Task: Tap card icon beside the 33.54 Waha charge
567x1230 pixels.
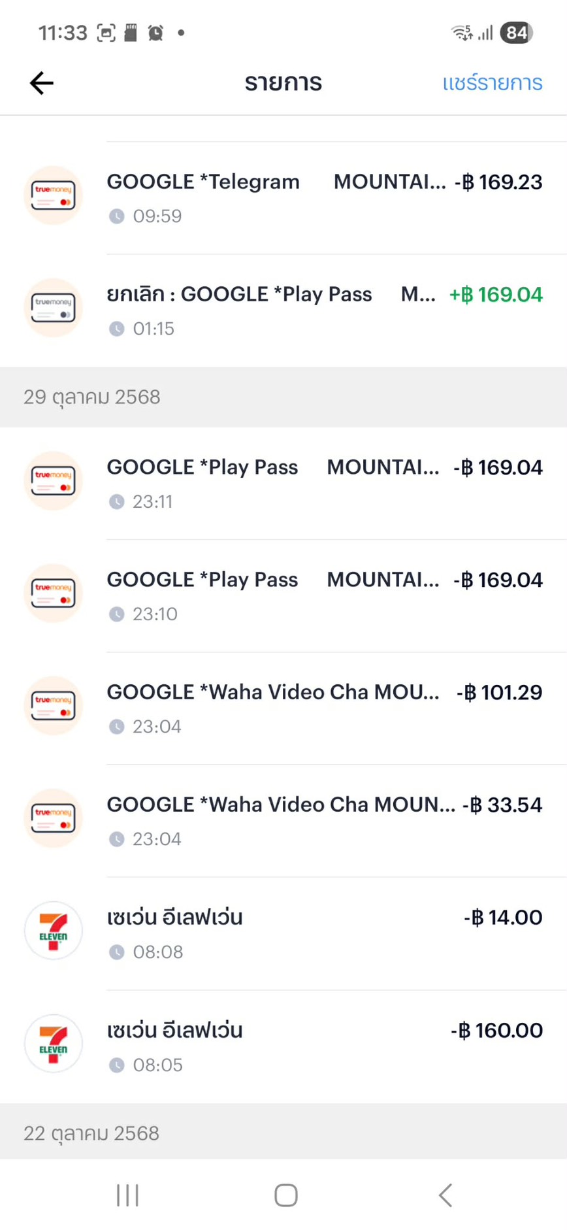Action: tap(53, 818)
